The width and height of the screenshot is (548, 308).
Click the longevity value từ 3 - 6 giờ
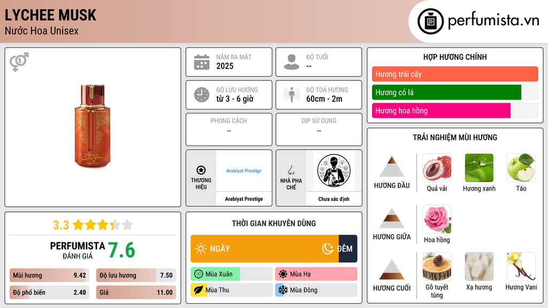click(235, 99)
